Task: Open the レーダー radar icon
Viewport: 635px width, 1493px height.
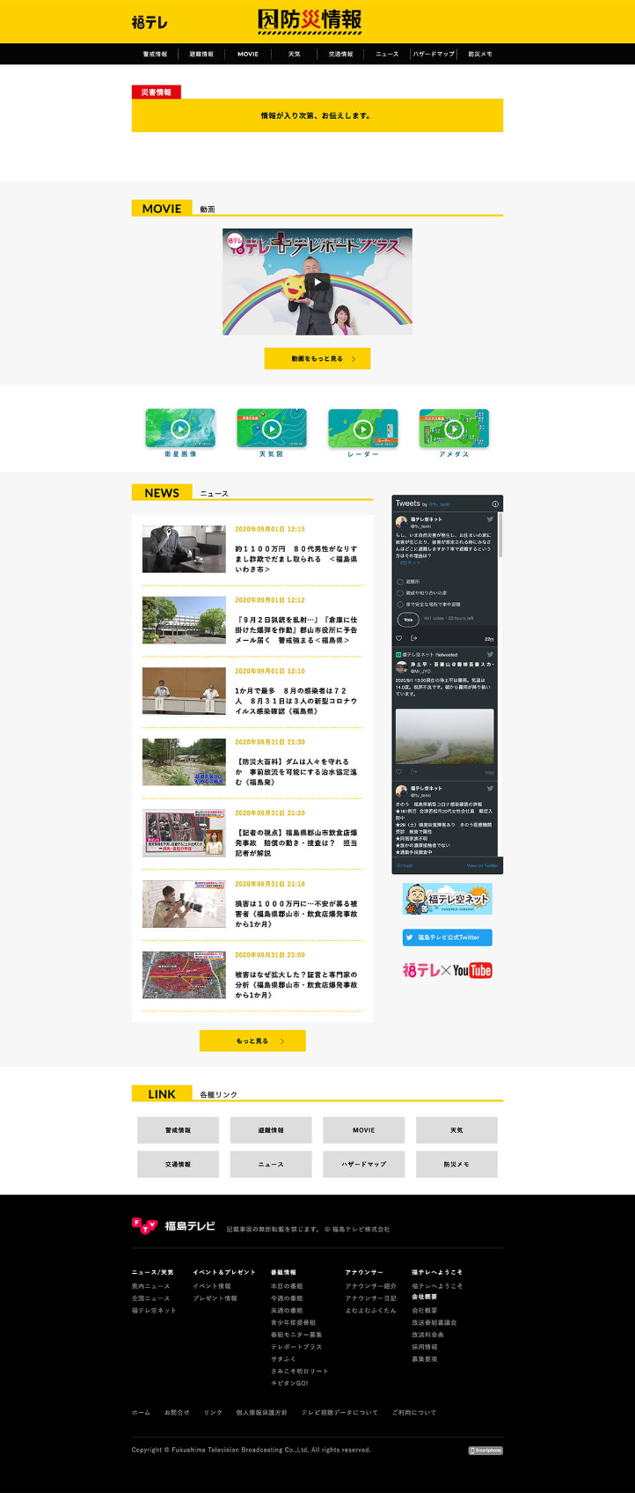Action: [x=363, y=429]
